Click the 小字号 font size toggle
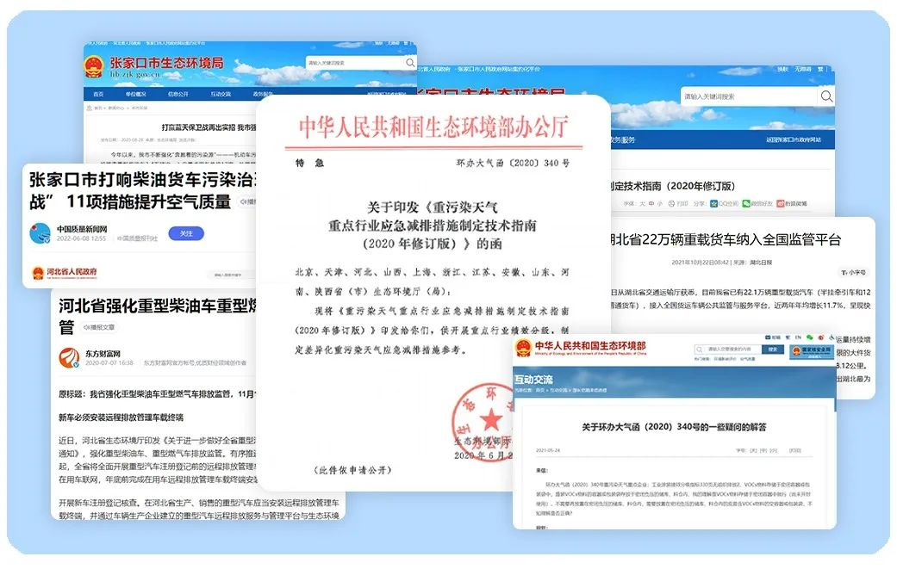Screen dimensions: 897x569 (x=854, y=273)
